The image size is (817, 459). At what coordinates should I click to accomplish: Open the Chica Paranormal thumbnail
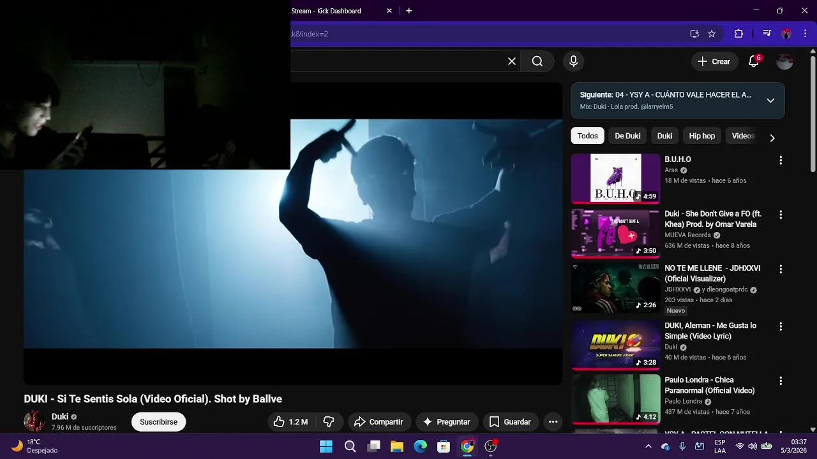615,399
